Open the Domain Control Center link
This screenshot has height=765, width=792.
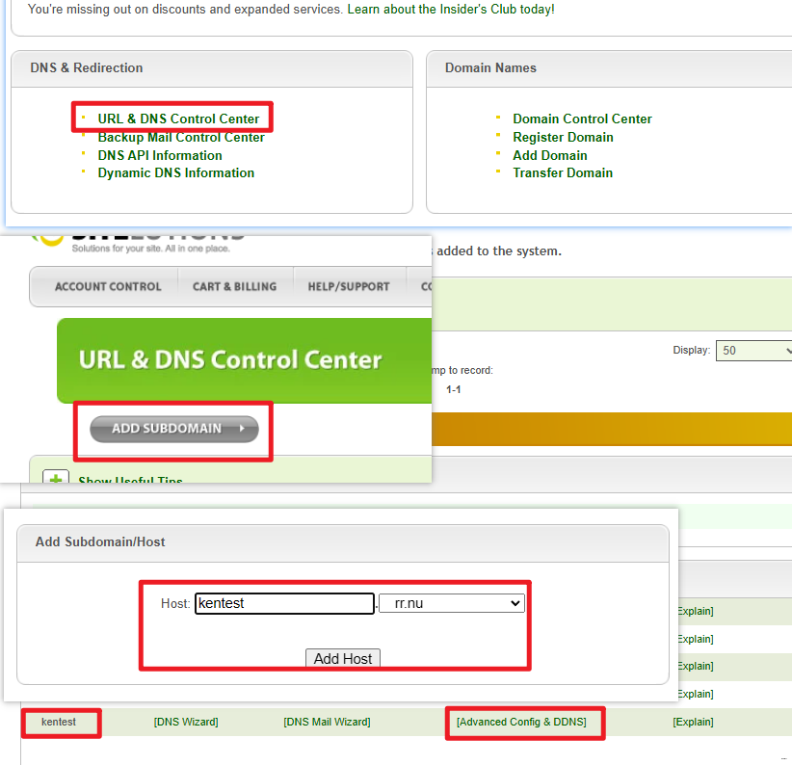(582, 119)
